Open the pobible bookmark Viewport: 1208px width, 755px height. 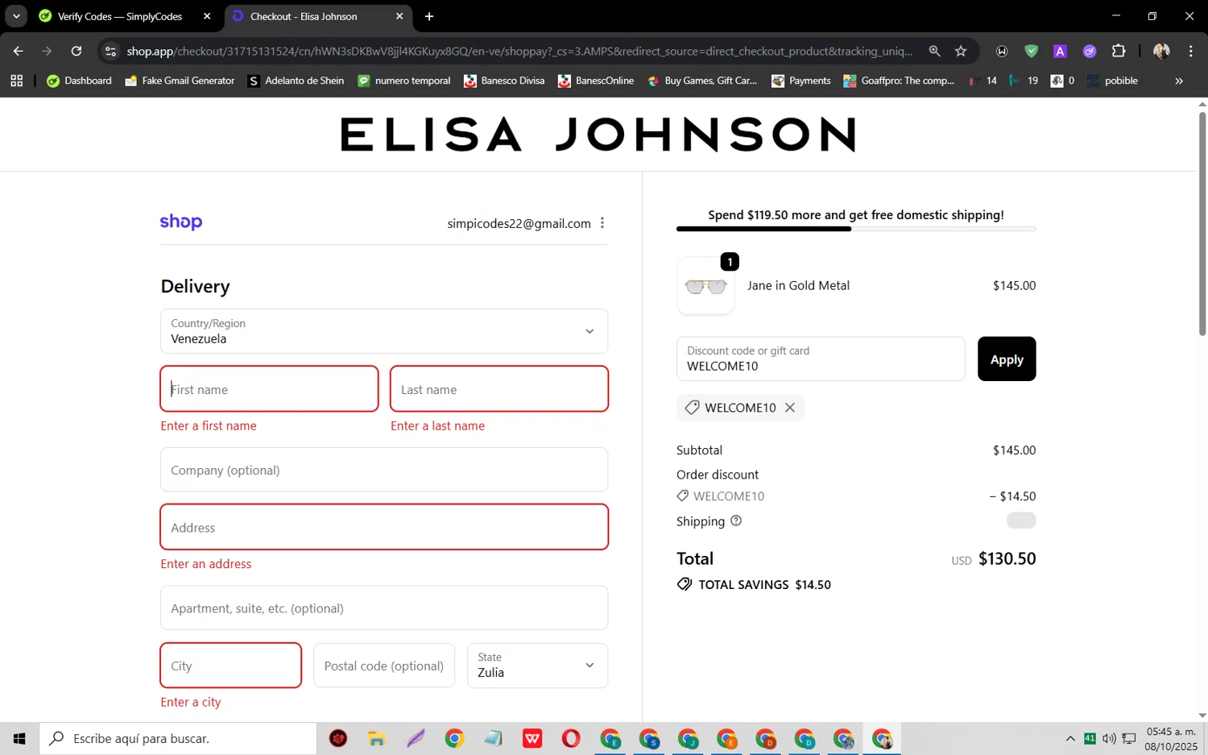pyautogui.click(x=1112, y=81)
